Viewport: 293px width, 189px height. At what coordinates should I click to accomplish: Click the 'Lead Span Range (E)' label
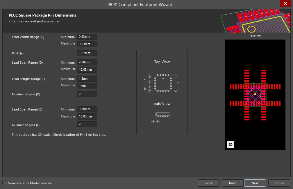27,109
